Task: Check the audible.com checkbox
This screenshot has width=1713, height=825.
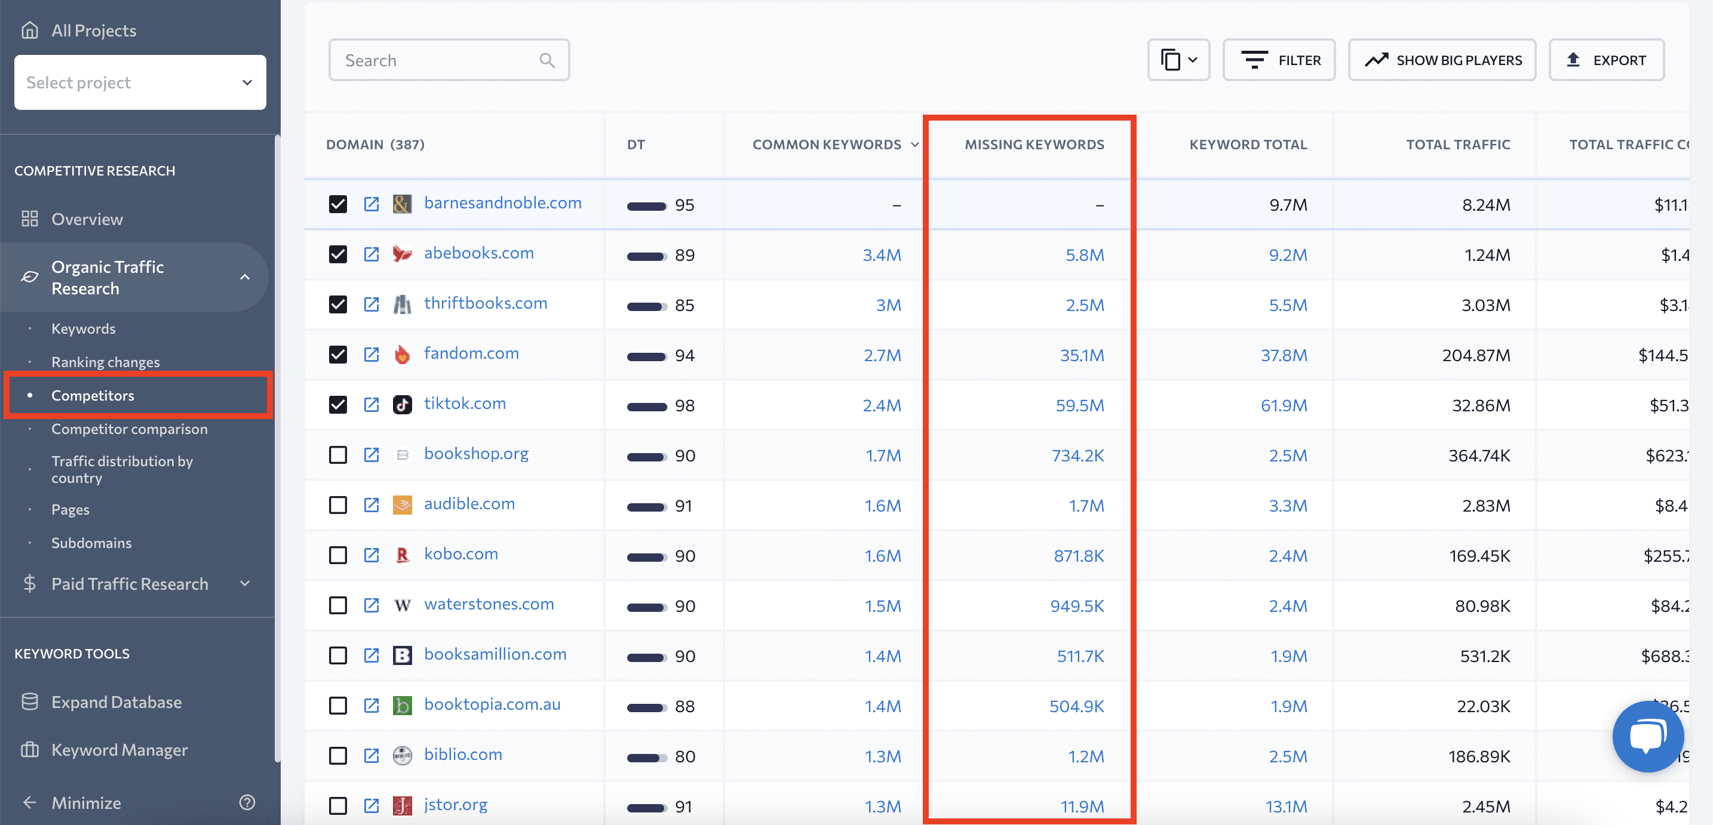Action: coord(338,504)
